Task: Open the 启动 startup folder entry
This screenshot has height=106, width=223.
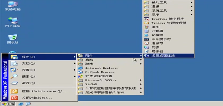Action: click(110, 60)
